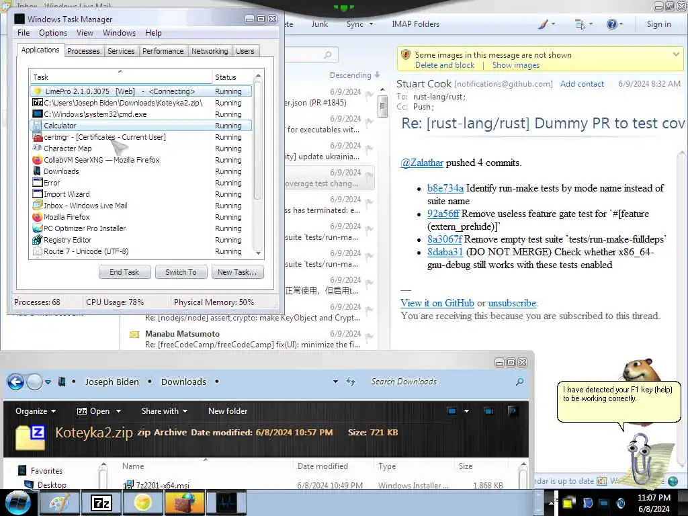The image size is (688, 516).
Task: Flag the Manabu Matsumoto message
Action: (x=370, y=337)
